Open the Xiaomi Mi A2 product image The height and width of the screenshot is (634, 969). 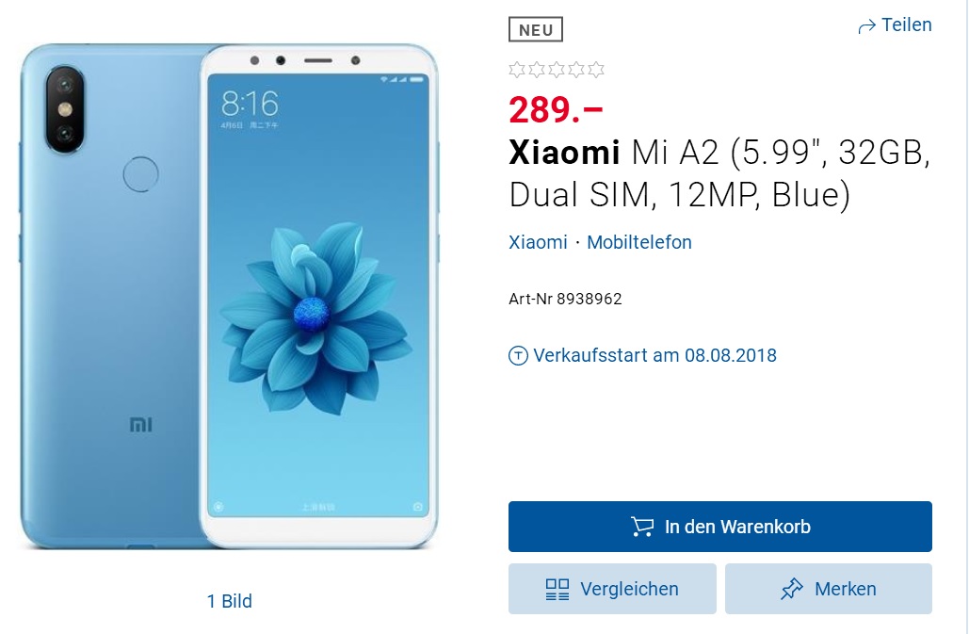(229, 296)
